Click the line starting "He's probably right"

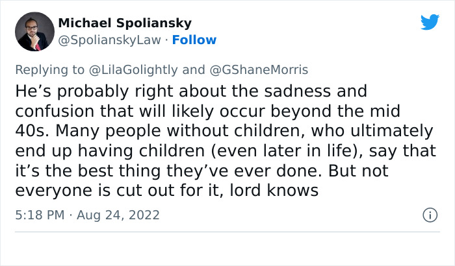(x=191, y=90)
